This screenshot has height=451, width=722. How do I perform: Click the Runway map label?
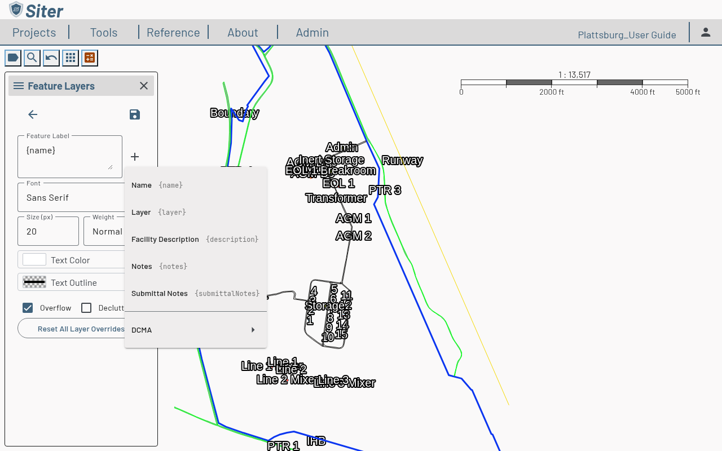tap(402, 160)
